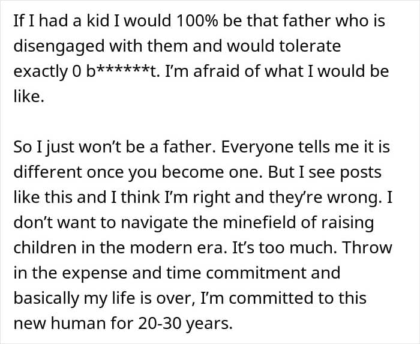Select the censored word "b******t"

(120, 71)
